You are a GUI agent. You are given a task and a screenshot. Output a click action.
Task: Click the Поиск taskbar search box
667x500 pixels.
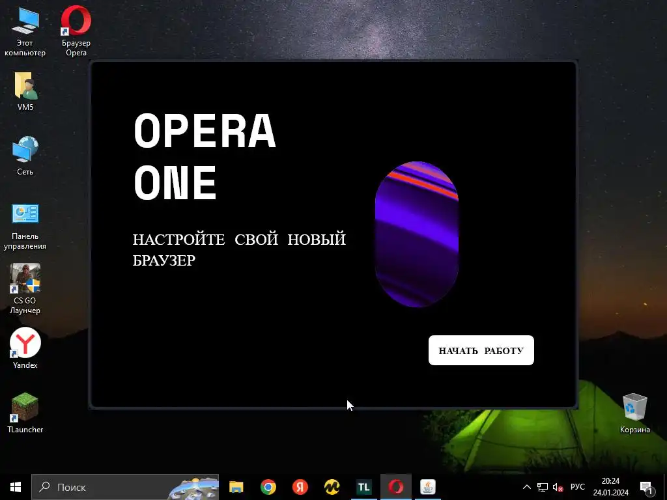tap(125, 487)
